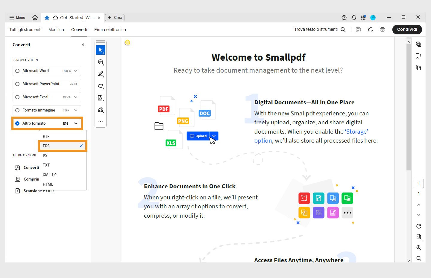Open the commenting tool in the vertical toolbar
Image resolution: width=431 pixels, height=278 pixels.
(101, 62)
